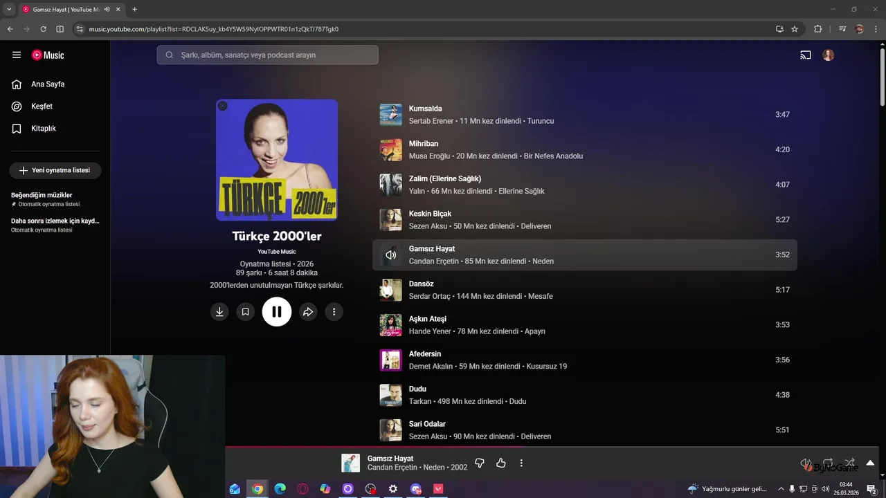
Task: Open artist Tarkan in the Dudu row
Action: tap(420, 401)
